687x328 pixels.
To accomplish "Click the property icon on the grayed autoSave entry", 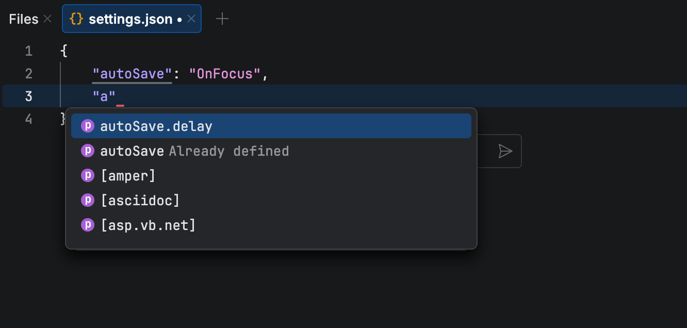I will (x=87, y=151).
